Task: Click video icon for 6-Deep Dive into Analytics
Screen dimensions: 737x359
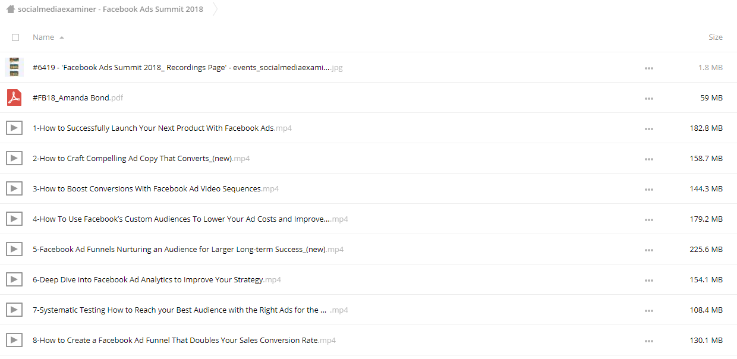Action: click(x=14, y=279)
